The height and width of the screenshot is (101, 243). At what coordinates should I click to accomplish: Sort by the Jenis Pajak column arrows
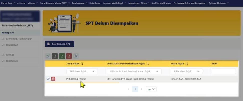82,64
